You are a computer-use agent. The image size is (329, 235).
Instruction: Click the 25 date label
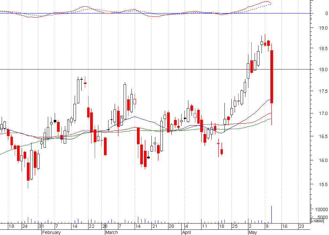pos(235,226)
